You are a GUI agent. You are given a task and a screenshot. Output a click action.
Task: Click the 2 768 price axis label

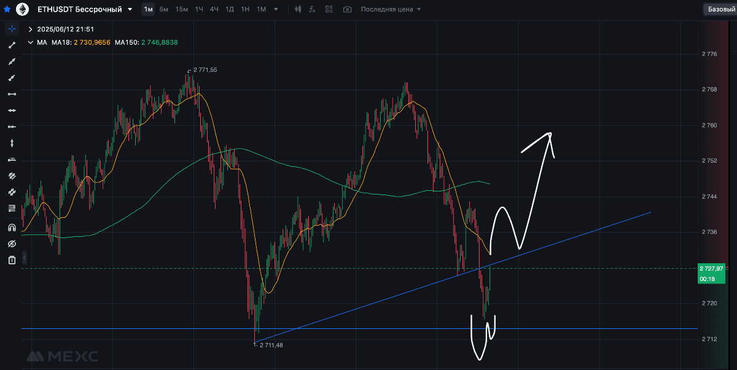point(709,90)
